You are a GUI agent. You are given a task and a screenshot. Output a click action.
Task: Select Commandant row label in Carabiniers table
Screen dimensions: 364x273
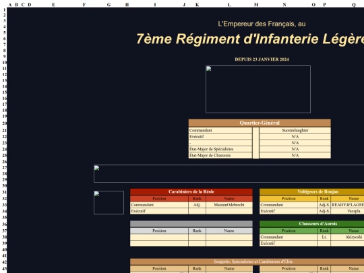point(159,205)
